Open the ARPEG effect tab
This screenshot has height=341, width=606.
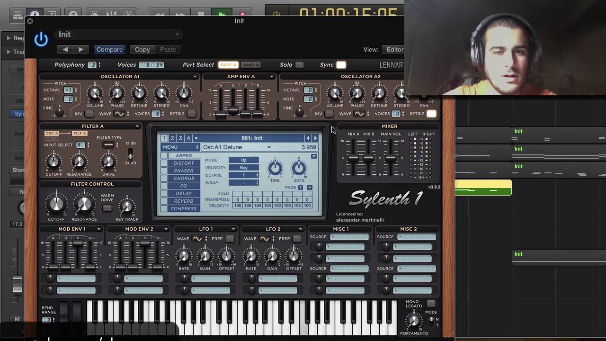184,156
